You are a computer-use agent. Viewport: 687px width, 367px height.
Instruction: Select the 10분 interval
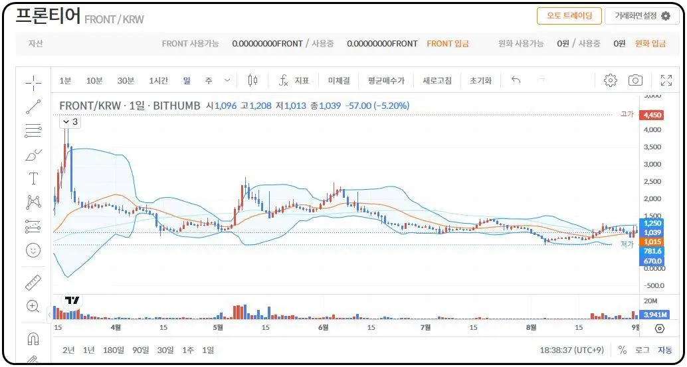[94, 80]
